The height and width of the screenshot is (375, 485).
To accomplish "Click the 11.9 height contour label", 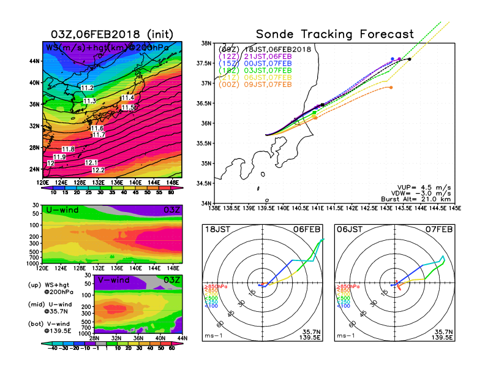I will pyautogui.click(x=59, y=157).
